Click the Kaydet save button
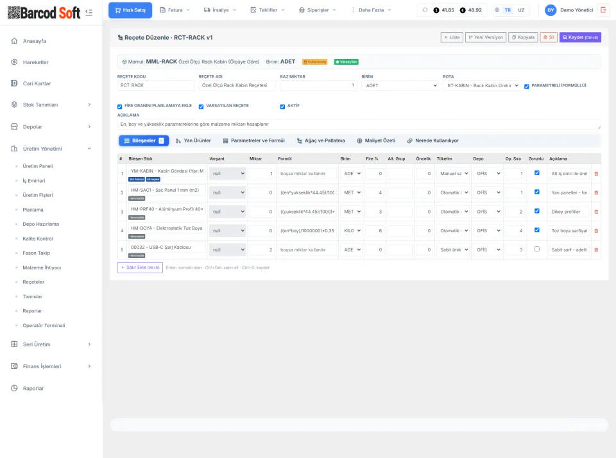 click(580, 37)
